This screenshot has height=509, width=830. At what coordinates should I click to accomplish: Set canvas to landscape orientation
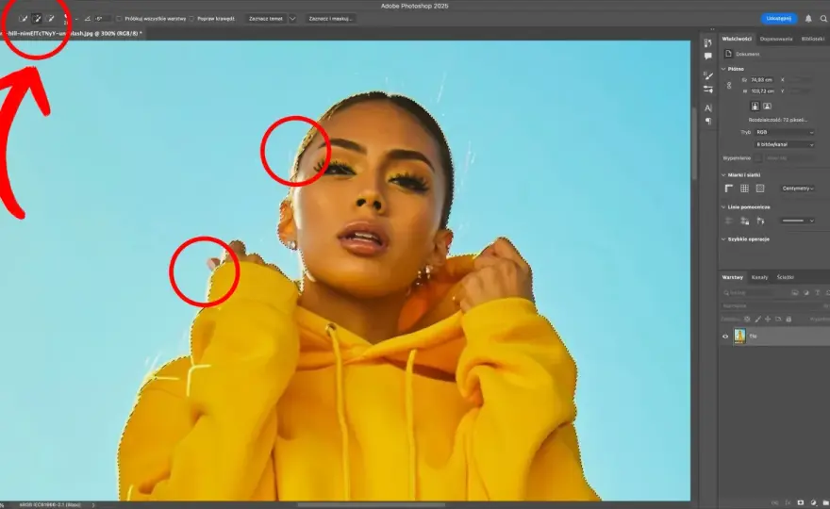(x=767, y=107)
